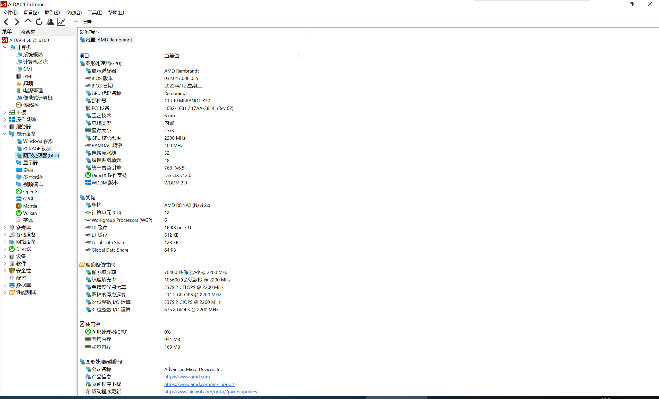Select Windows 视频 in the tree

coord(38,141)
